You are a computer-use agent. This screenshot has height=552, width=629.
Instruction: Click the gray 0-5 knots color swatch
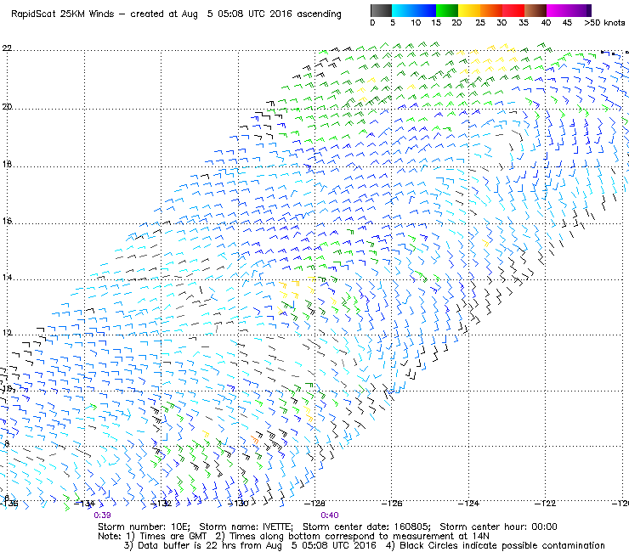pyautogui.click(x=381, y=10)
